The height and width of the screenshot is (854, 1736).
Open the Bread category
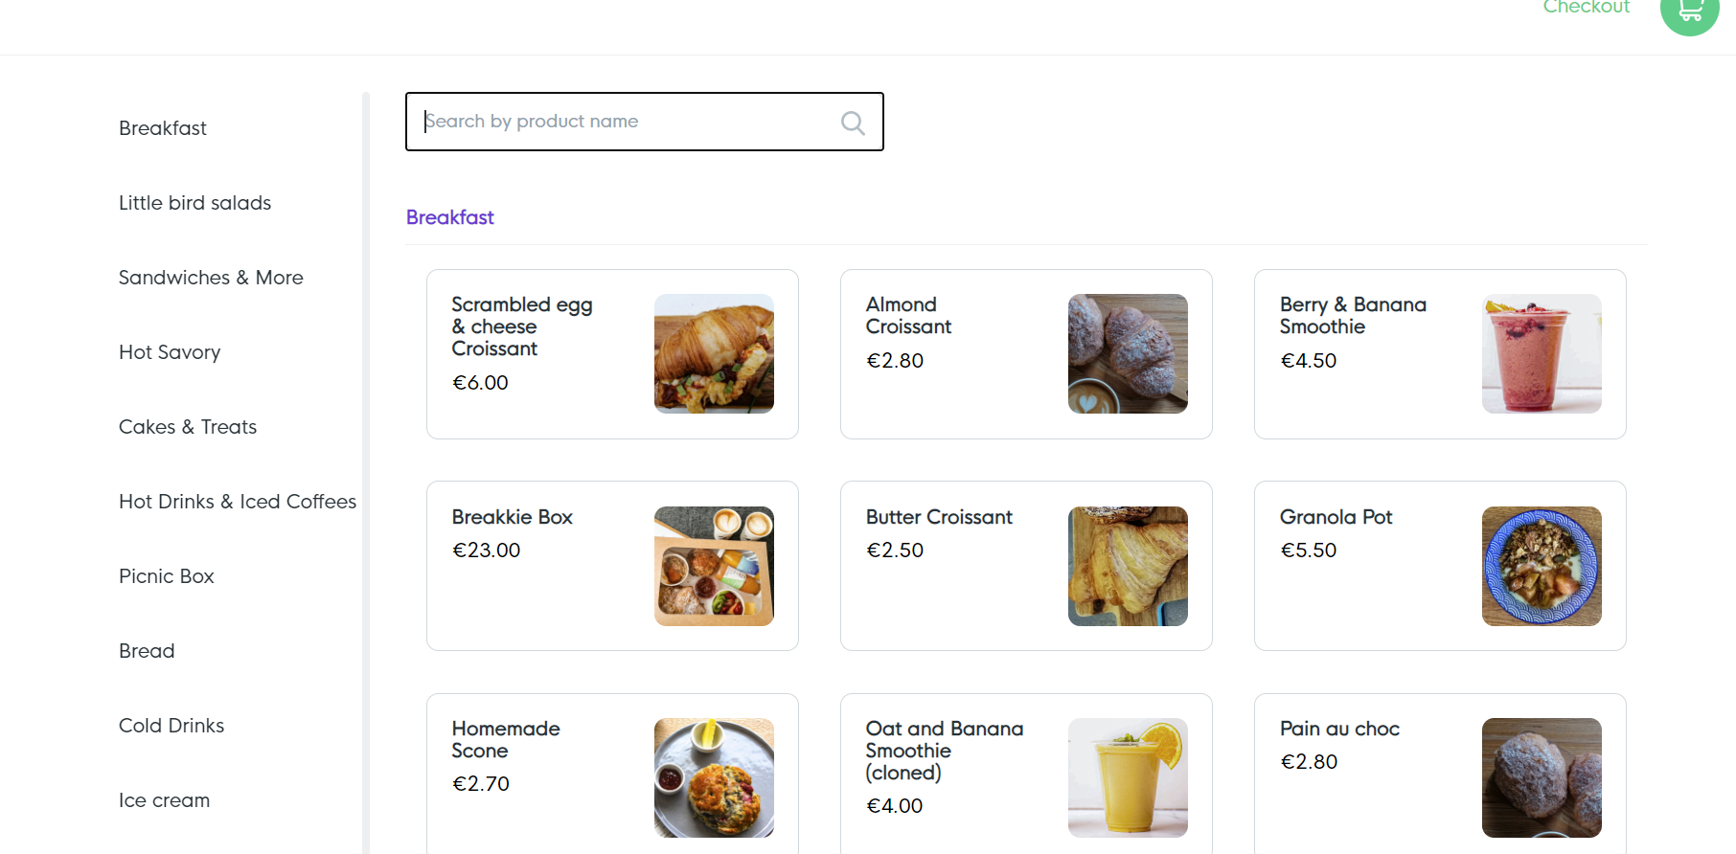pos(147,650)
